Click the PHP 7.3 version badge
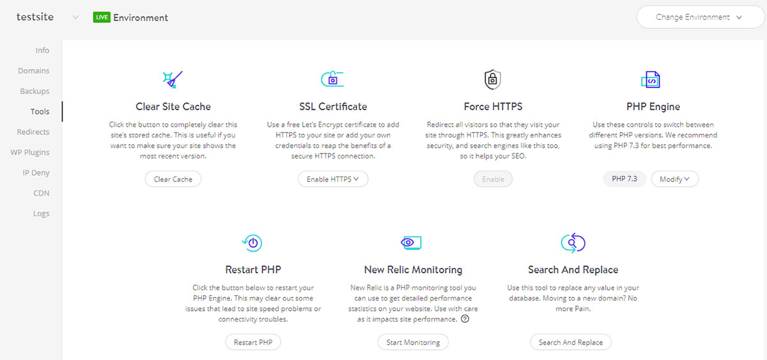Screen dimensions: 767x360 click(x=625, y=179)
